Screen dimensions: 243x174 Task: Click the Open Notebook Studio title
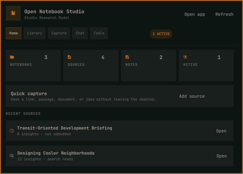tap(54, 11)
